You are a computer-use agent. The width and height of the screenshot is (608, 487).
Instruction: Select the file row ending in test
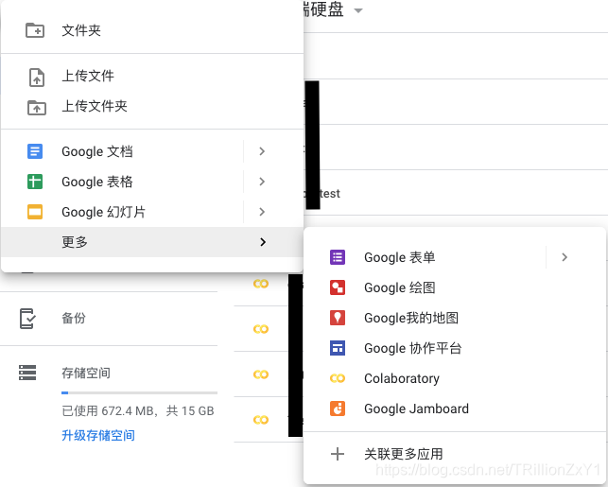coord(456,193)
